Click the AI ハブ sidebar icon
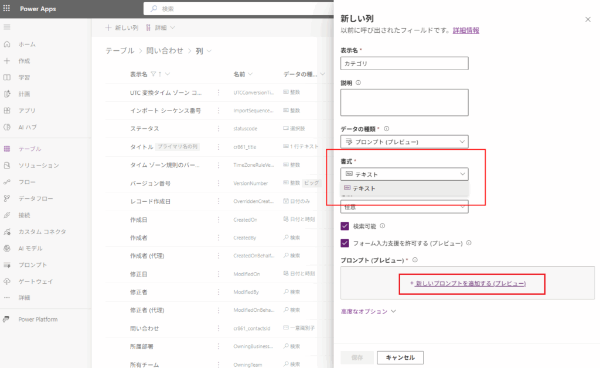 7,127
